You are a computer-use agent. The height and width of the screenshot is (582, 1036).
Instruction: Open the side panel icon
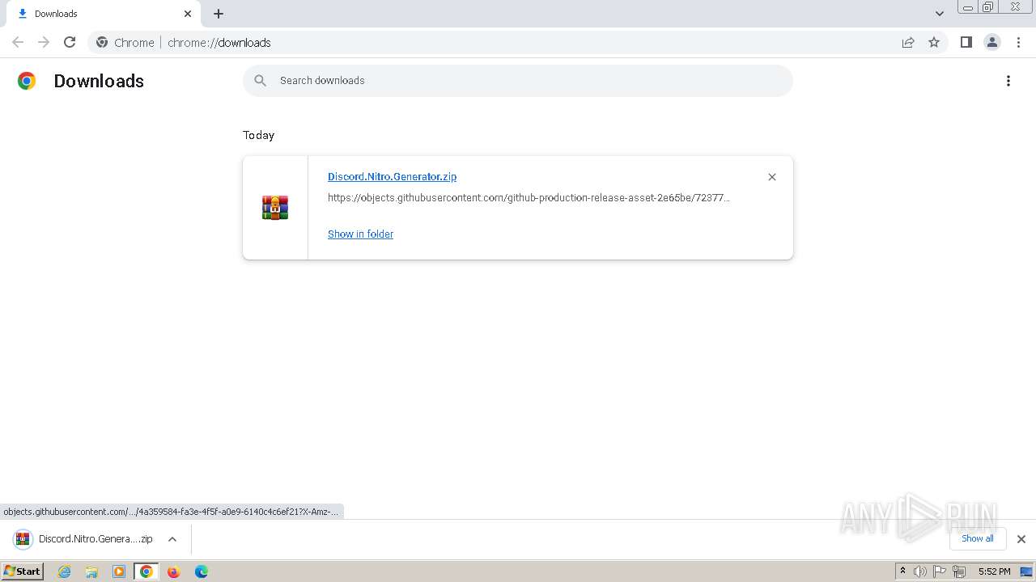(x=966, y=42)
